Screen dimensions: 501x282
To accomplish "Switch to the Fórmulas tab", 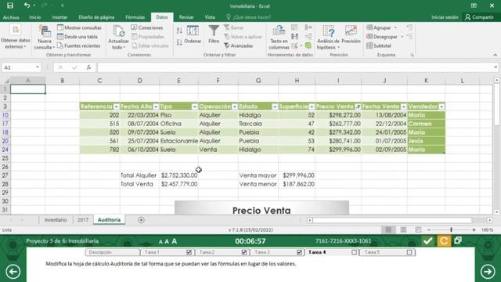I will pos(135,17).
